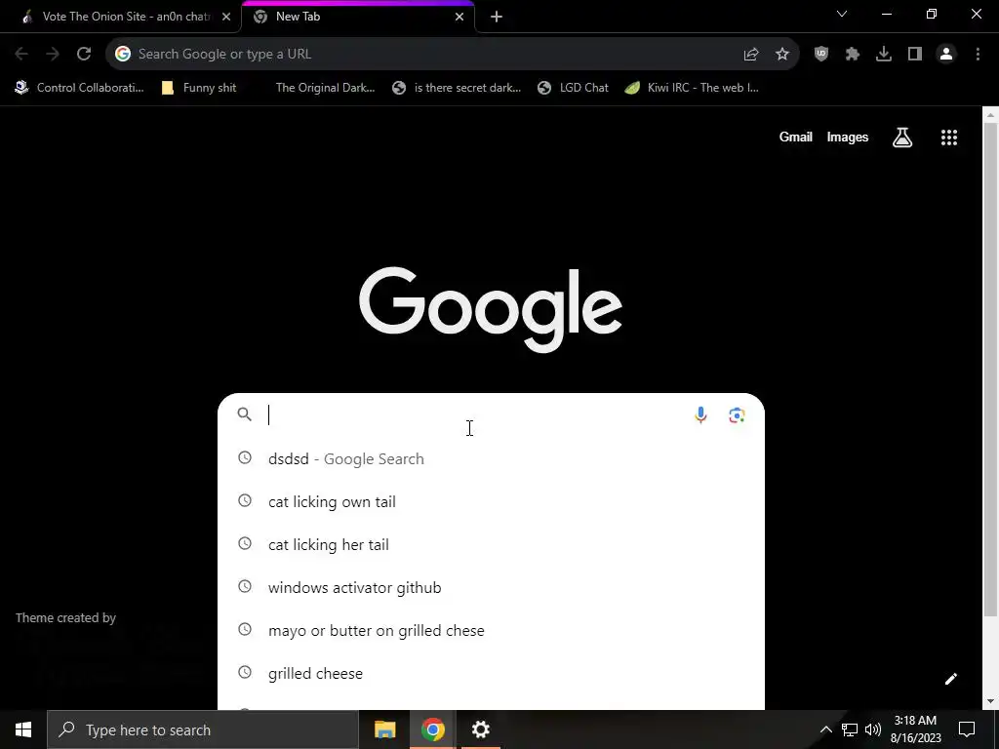Share this page icon in address bar
Image resolution: width=999 pixels, height=749 pixels.
pyautogui.click(x=751, y=55)
